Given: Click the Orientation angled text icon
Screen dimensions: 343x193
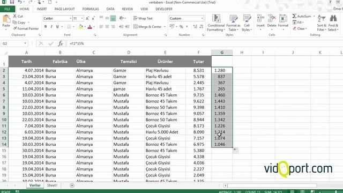Looking at the screenshot, I should coord(122,18).
